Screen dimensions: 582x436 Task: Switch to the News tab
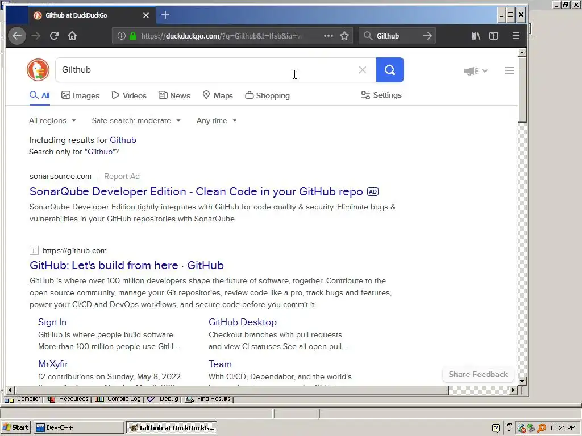174,95
